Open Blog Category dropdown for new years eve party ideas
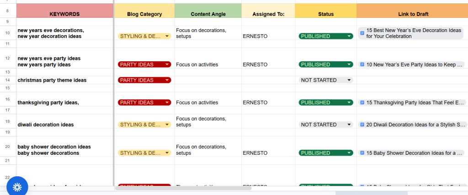Image resolution: width=468 pixels, height=195 pixels. click(144, 64)
